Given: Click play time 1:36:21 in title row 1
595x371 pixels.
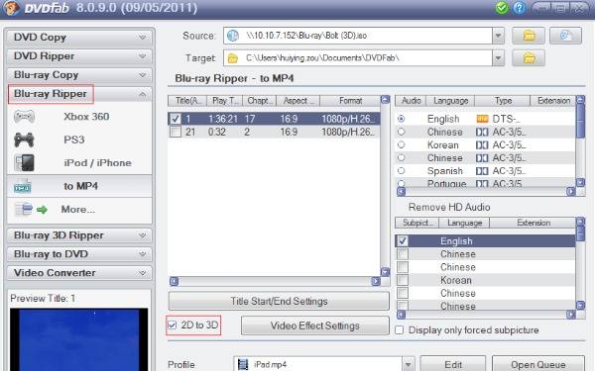Looking at the screenshot, I should tap(223, 119).
